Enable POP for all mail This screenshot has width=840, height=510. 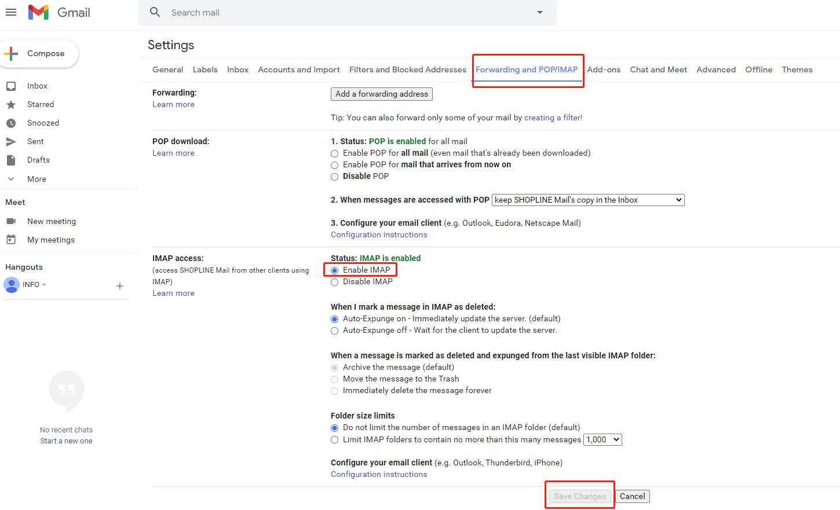point(334,153)
